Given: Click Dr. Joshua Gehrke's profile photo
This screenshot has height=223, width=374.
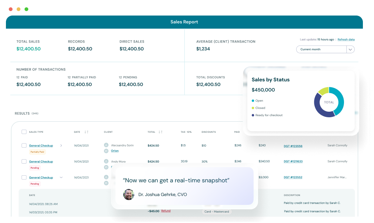Looking at the screenshot, I should (x=128, y=195).
